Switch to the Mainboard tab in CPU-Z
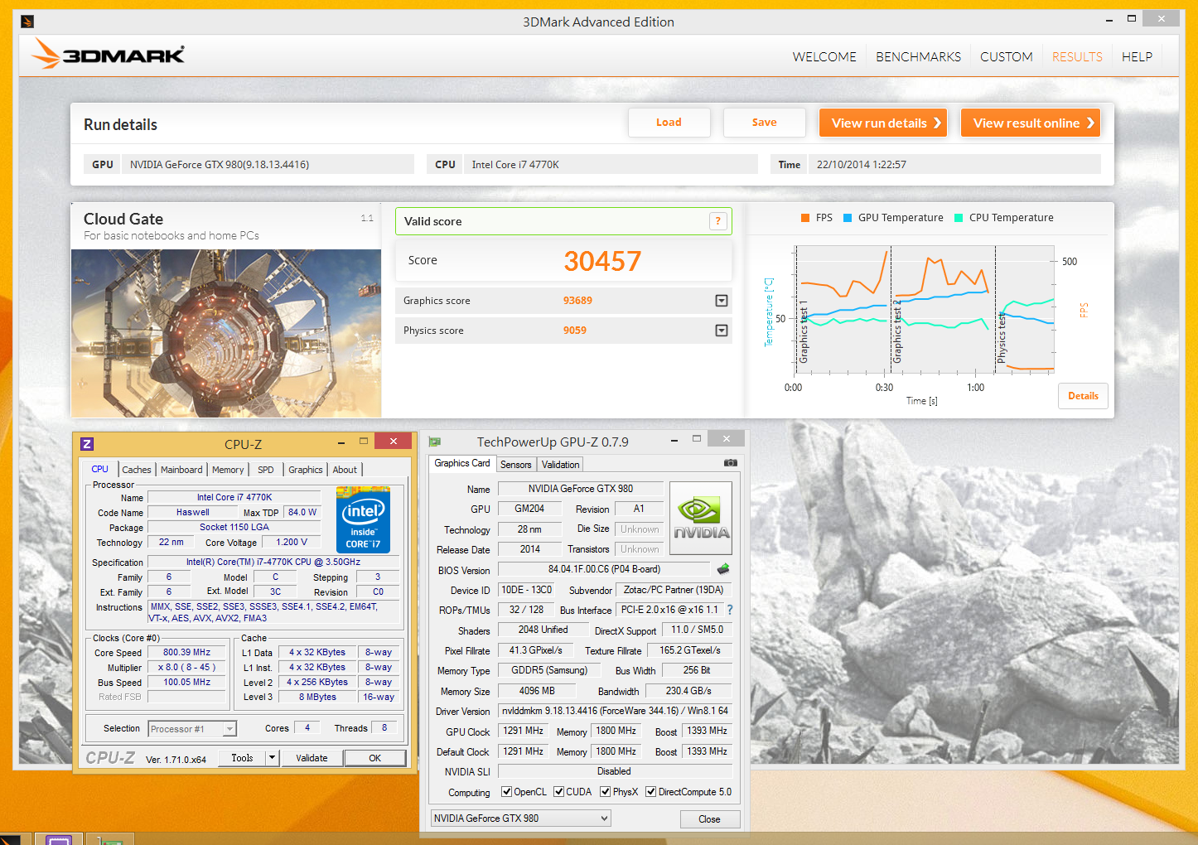The width and height of the screenshot is (1198, 845). (181, 470)
